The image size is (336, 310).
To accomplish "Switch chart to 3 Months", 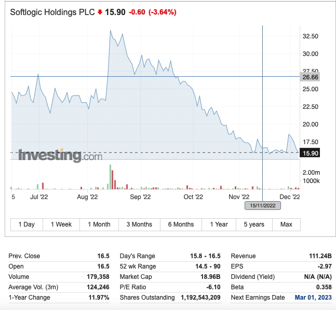I will (x=139, y=224).
